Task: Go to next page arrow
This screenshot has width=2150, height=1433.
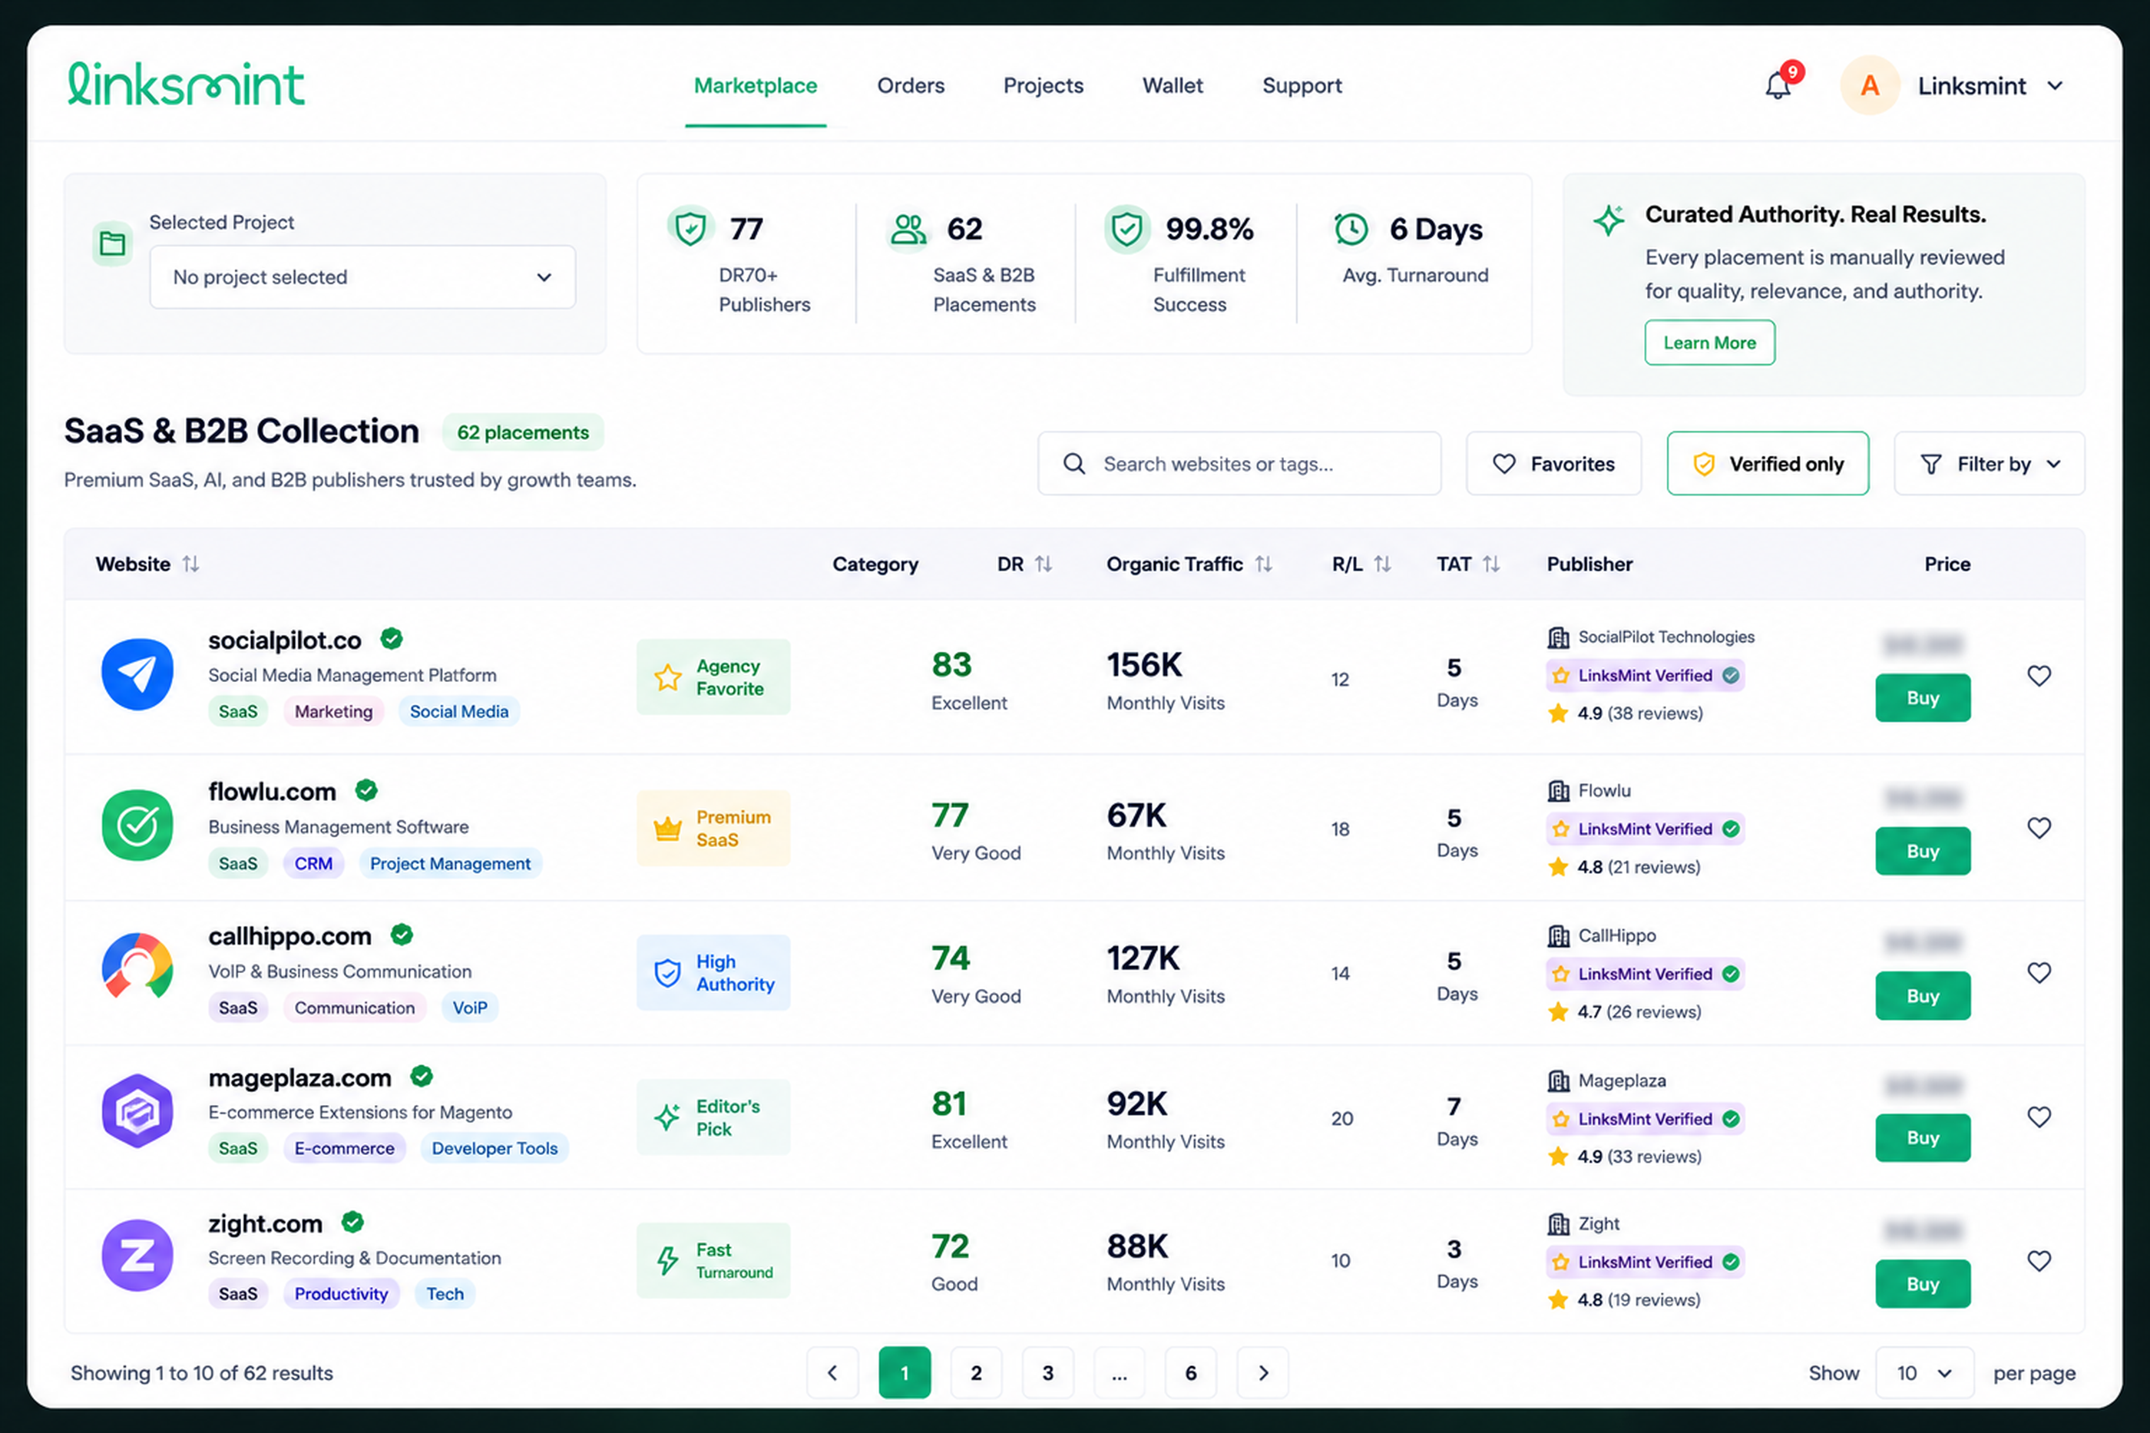Action: click(x=1263, y=1372)
